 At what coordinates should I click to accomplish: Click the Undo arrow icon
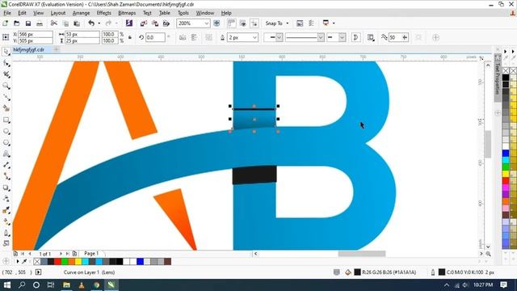click(x=91, y=23)
